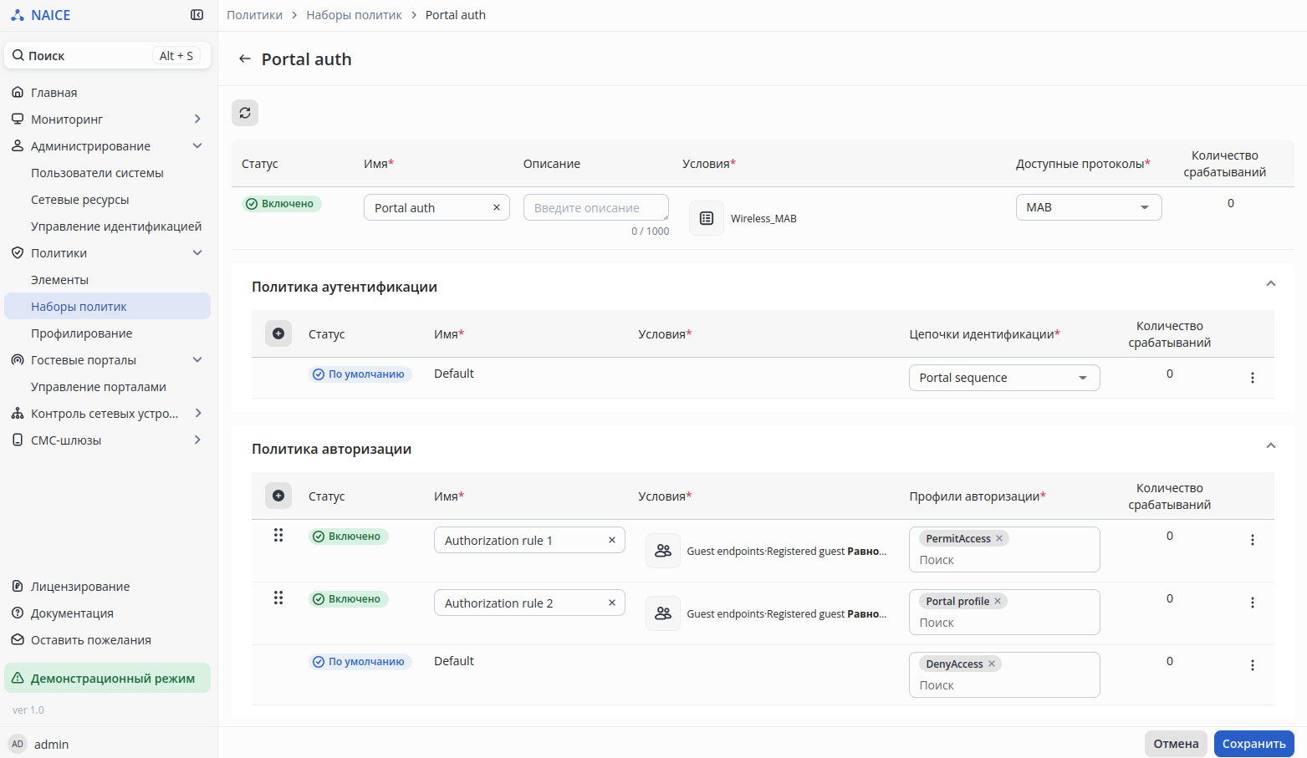Click the refresh icon above the table
Screen dimensions: 1307x758
245,113
